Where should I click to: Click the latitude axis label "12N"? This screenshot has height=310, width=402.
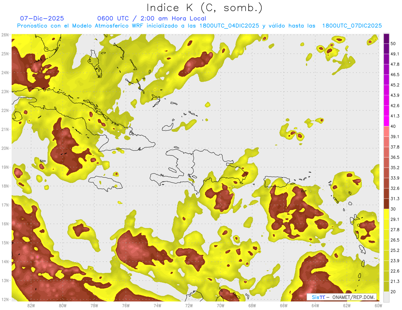[5, 299]
